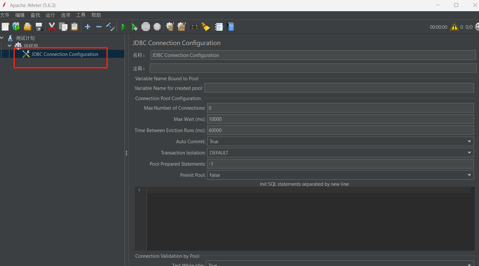Open Search with binoculars icon

coord(195,27)
